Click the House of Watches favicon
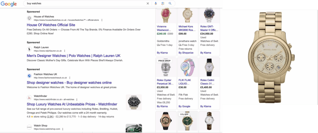Screen dimensions: 318x133 29,18
